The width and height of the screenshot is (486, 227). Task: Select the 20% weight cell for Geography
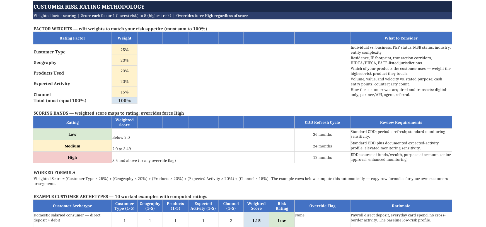(x=124, y=60)
